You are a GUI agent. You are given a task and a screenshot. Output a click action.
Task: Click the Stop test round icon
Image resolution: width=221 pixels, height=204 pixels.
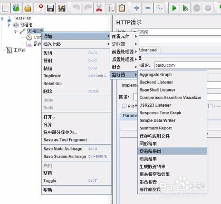pos(197,8)
